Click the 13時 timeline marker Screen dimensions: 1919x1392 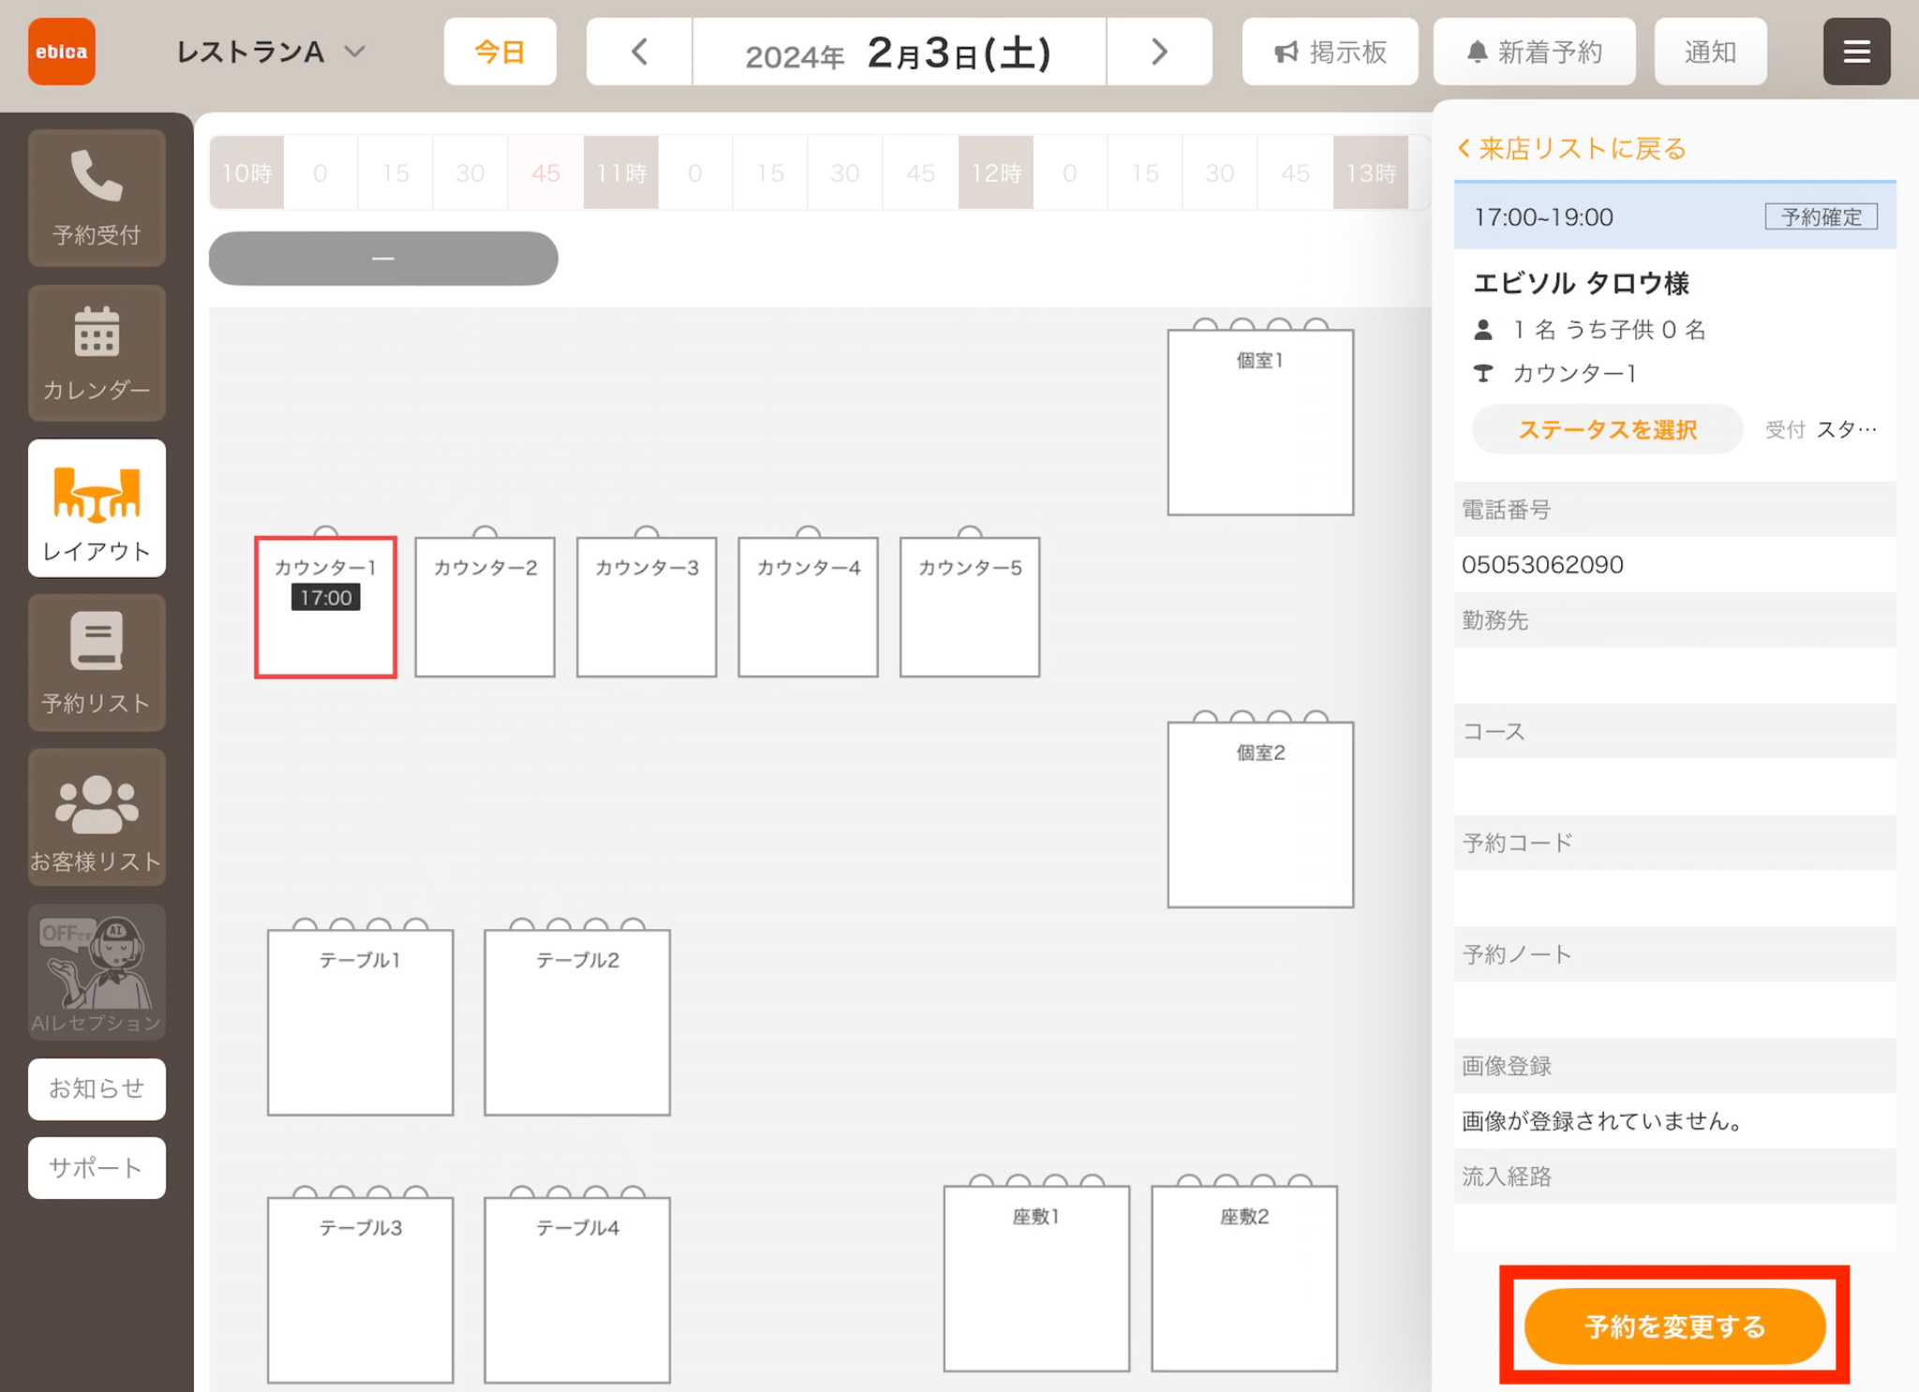pos(1371,172)
